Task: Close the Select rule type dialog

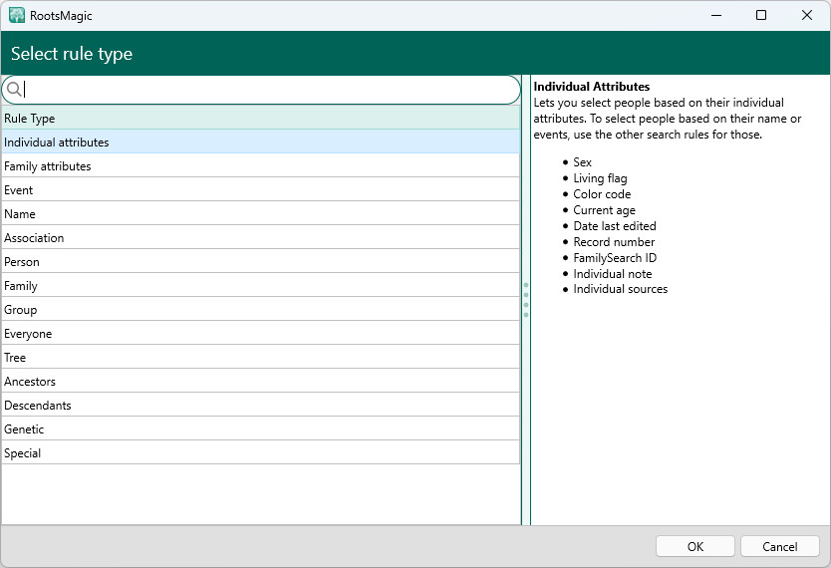Action: tap(807, 15)
